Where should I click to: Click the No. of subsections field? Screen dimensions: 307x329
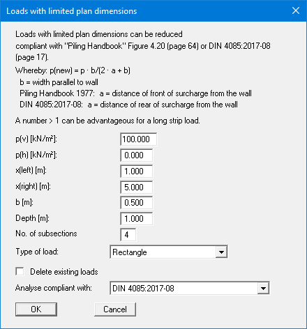click(128, 235)
